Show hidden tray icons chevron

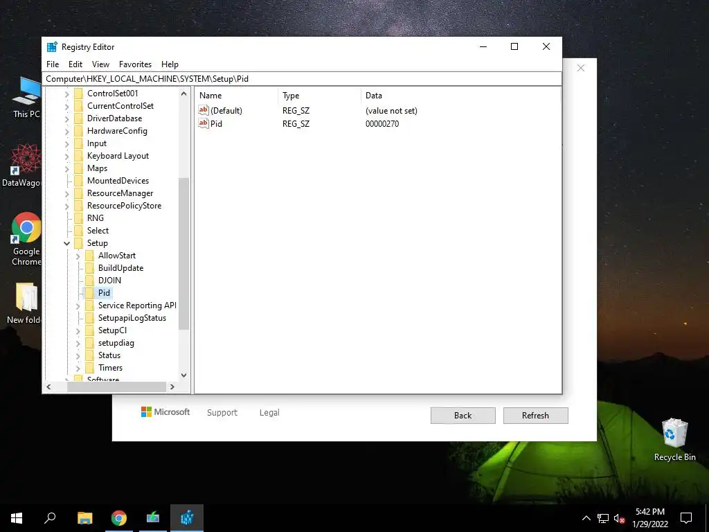pos(586,518)
